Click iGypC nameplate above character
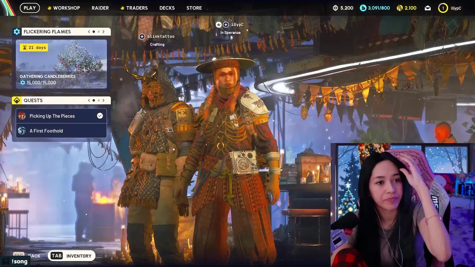Viewport: 475px width, 267px height. (237, 24)
